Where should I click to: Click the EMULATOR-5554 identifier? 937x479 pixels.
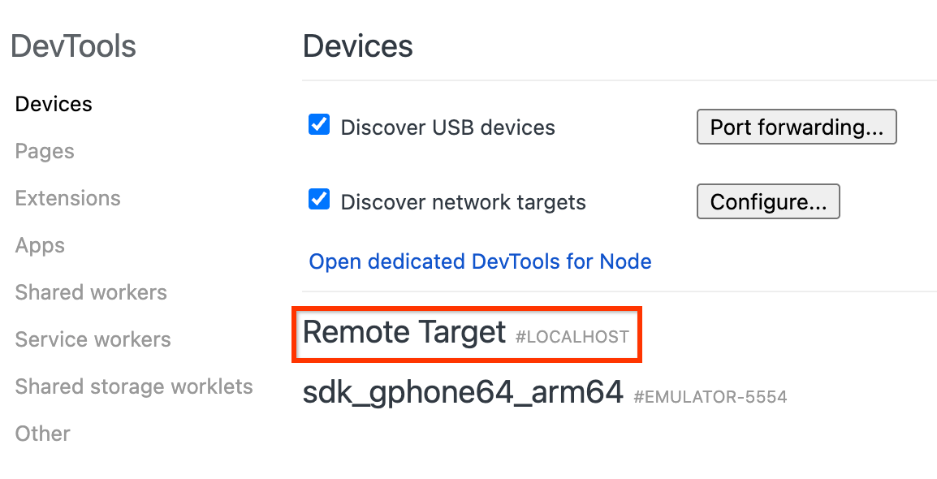710,396
